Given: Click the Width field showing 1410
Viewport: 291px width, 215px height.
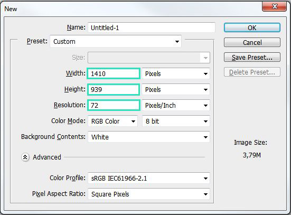Looking at the screenshot, I should click(114, 73).
